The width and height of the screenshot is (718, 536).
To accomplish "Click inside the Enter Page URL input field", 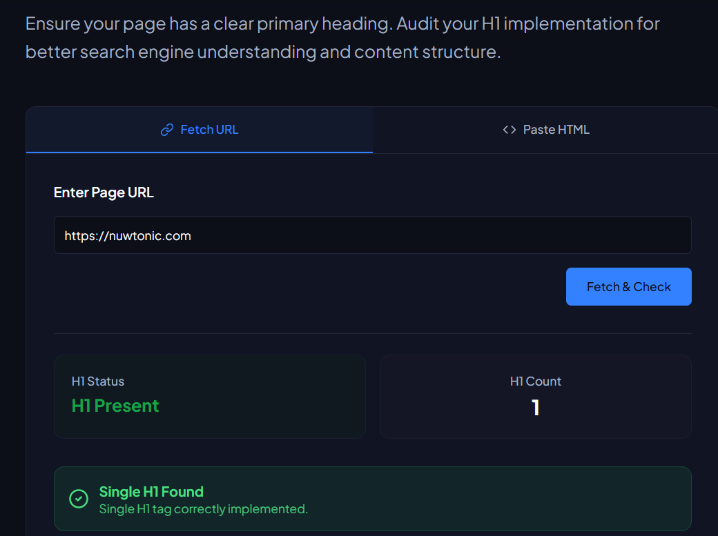I will 373,235.
